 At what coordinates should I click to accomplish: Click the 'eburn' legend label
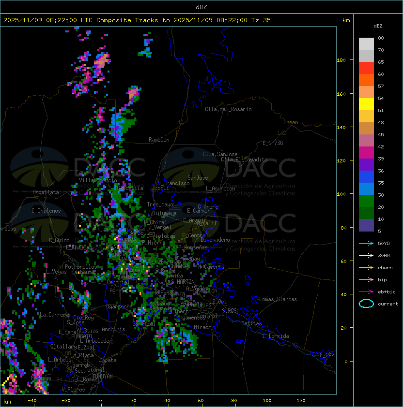pos(385,268)
